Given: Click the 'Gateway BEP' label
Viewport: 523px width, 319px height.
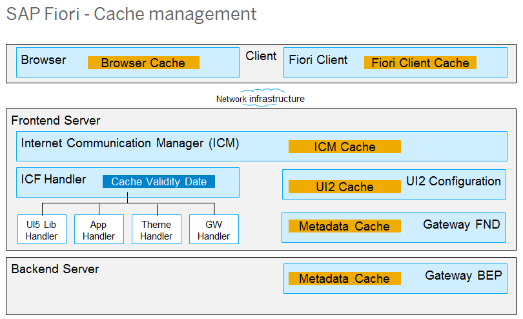Looking at the screenshot, I should point(463,276).
